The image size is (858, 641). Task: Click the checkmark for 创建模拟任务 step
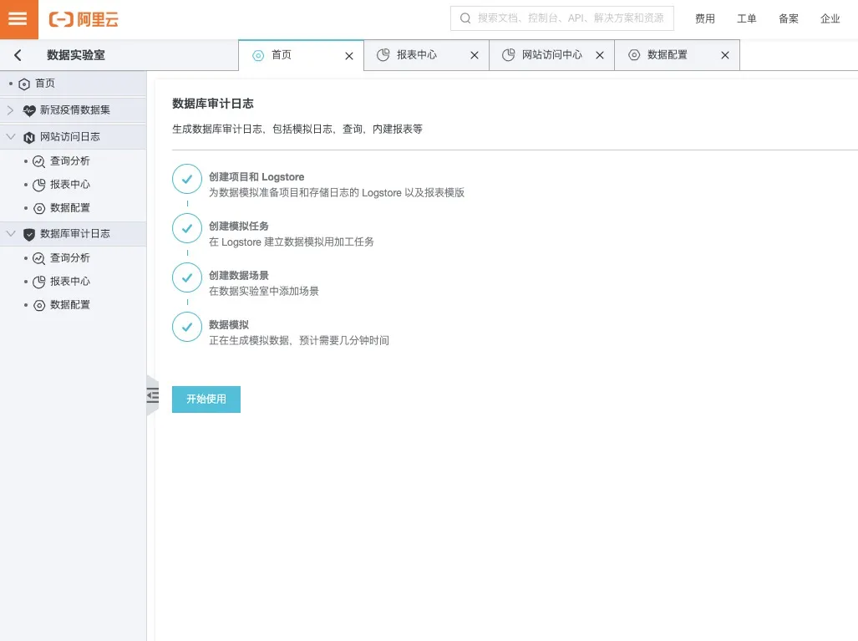click(x=187, y=228)
